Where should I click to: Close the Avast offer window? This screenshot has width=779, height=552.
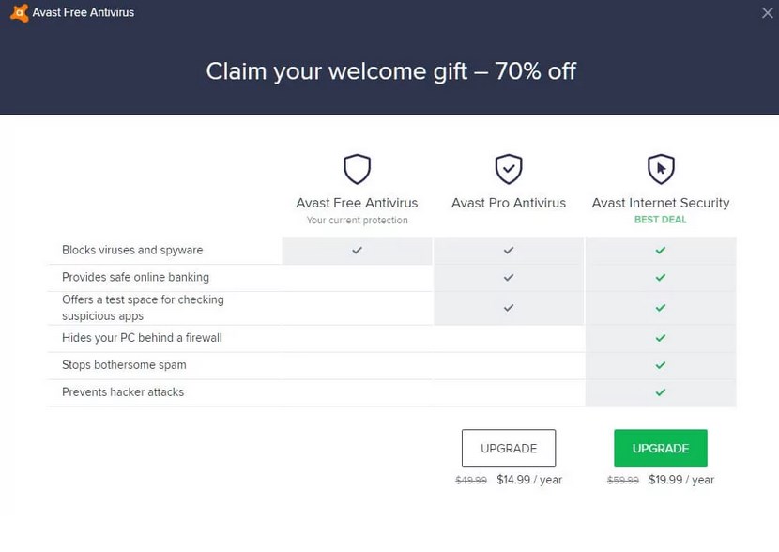point(767,13)
